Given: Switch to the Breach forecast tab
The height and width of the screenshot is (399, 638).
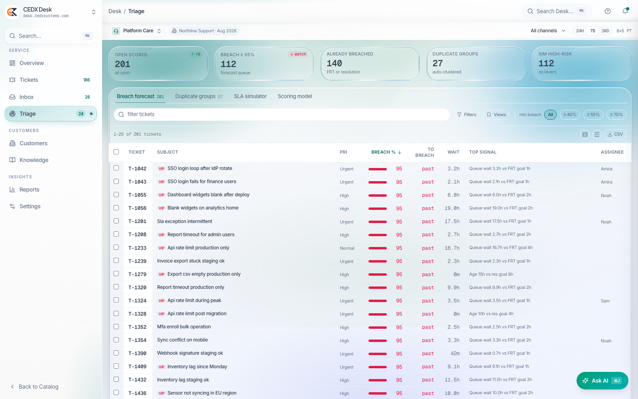Looking at the screenshot, I should [140, 97].
